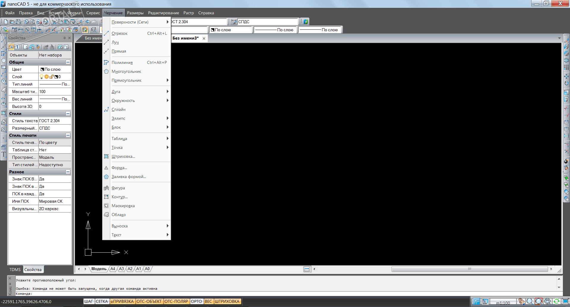570x307 pixels.
Task: Close the Без имени3 document tab
Action: [x=204, y=38]
